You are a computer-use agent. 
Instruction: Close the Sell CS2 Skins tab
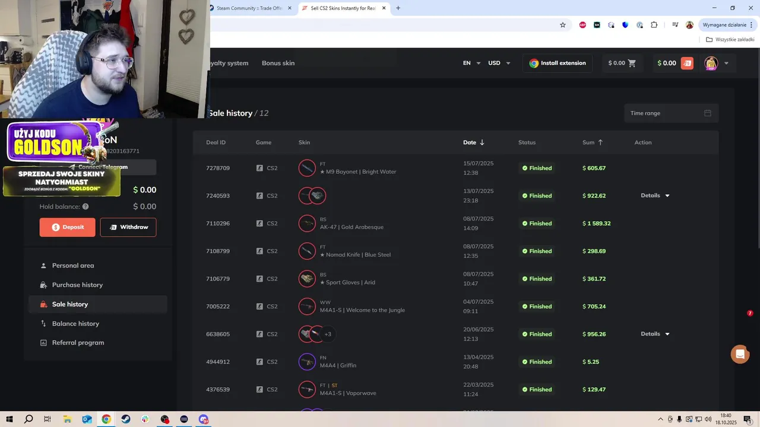pyautogui.click(x=384, y=8)
